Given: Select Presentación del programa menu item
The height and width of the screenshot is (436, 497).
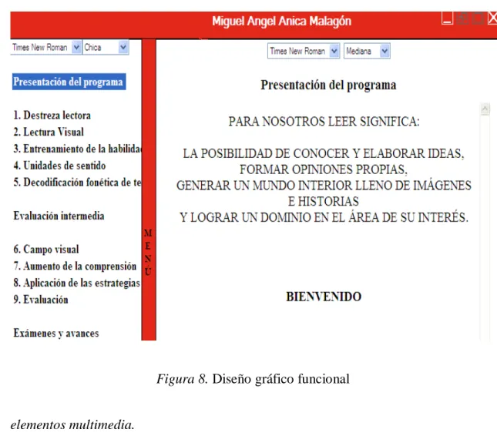Looking at the screenshot, I should pyautogui.click(x=69, y=82).
